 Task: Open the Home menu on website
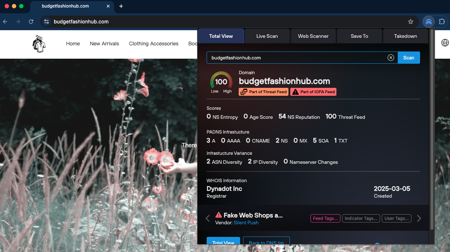click(x=73, y=44)
